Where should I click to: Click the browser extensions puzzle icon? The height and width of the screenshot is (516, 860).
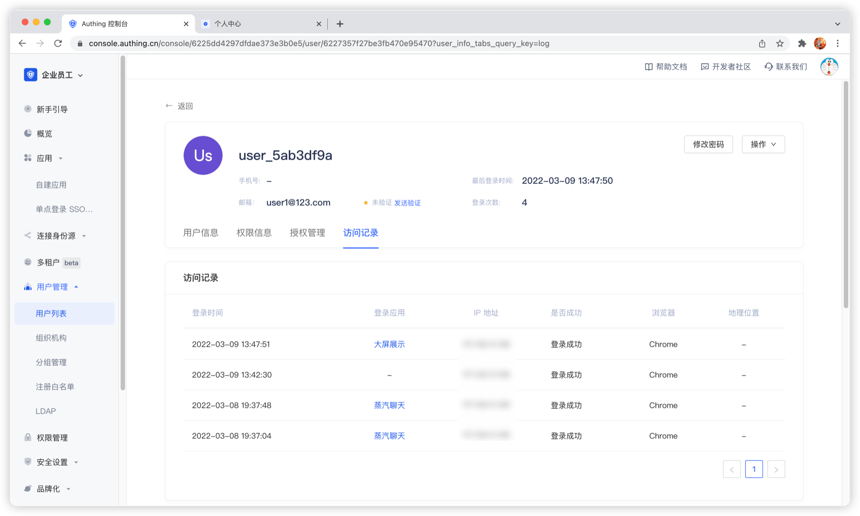point(802,43)
